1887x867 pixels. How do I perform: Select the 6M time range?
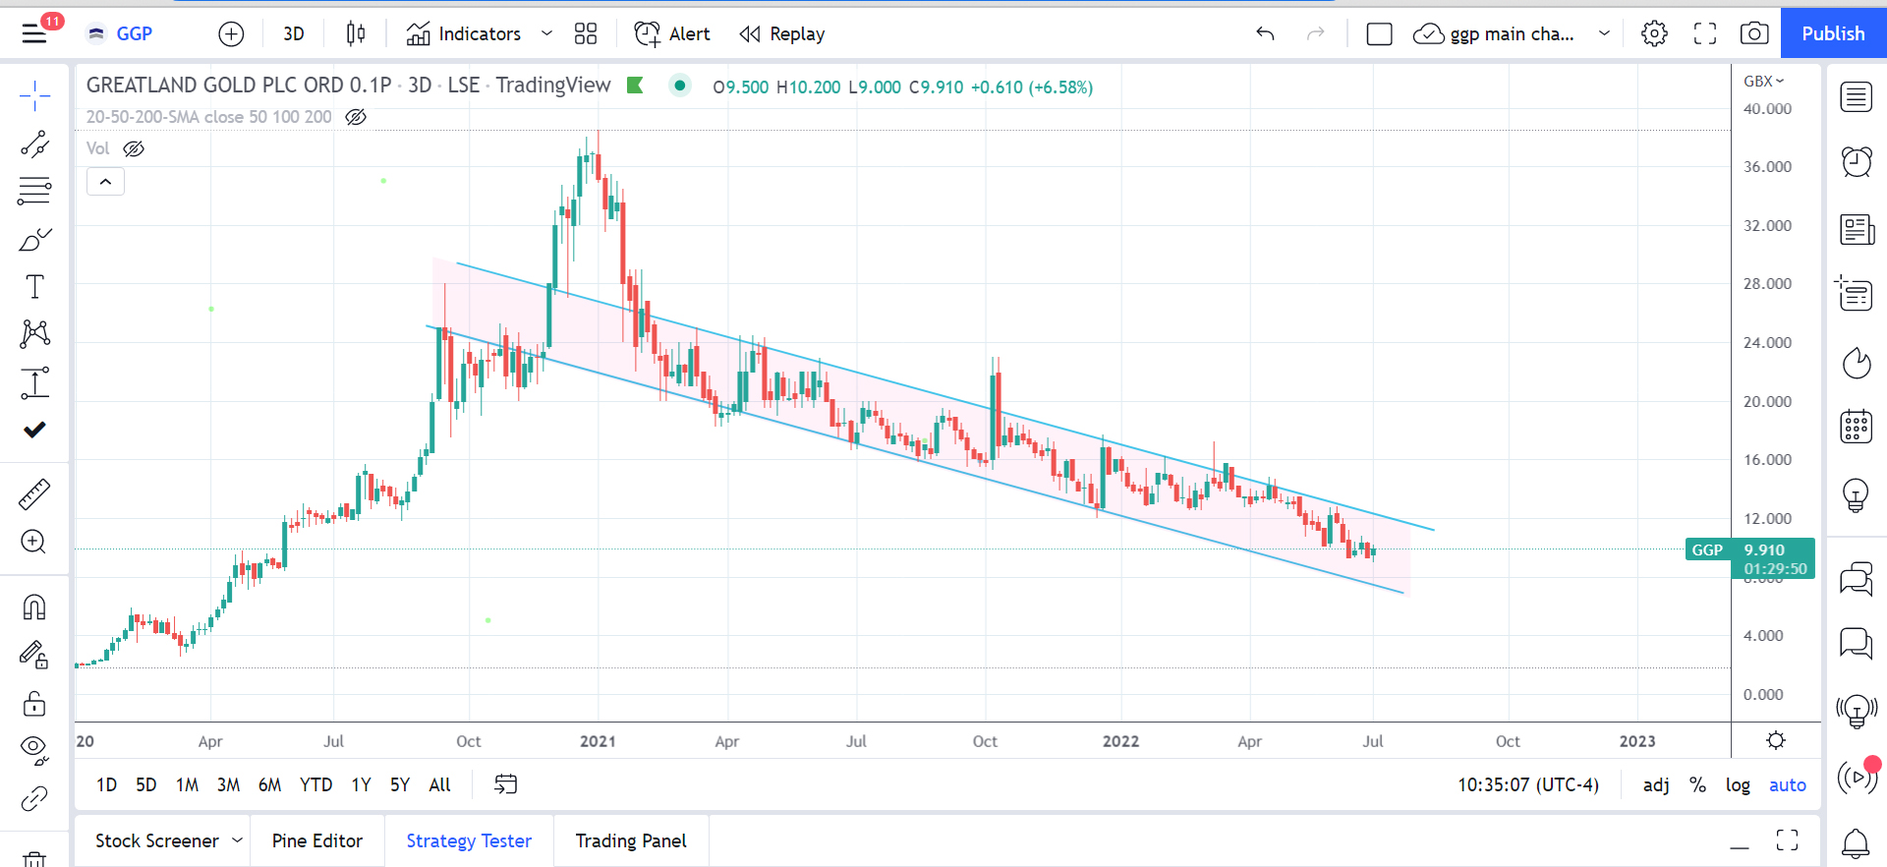point(269,784)
